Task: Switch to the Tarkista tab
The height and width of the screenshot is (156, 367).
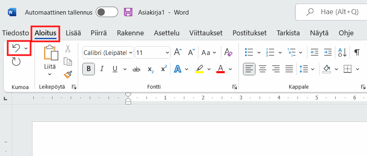Action: [288, 33]
